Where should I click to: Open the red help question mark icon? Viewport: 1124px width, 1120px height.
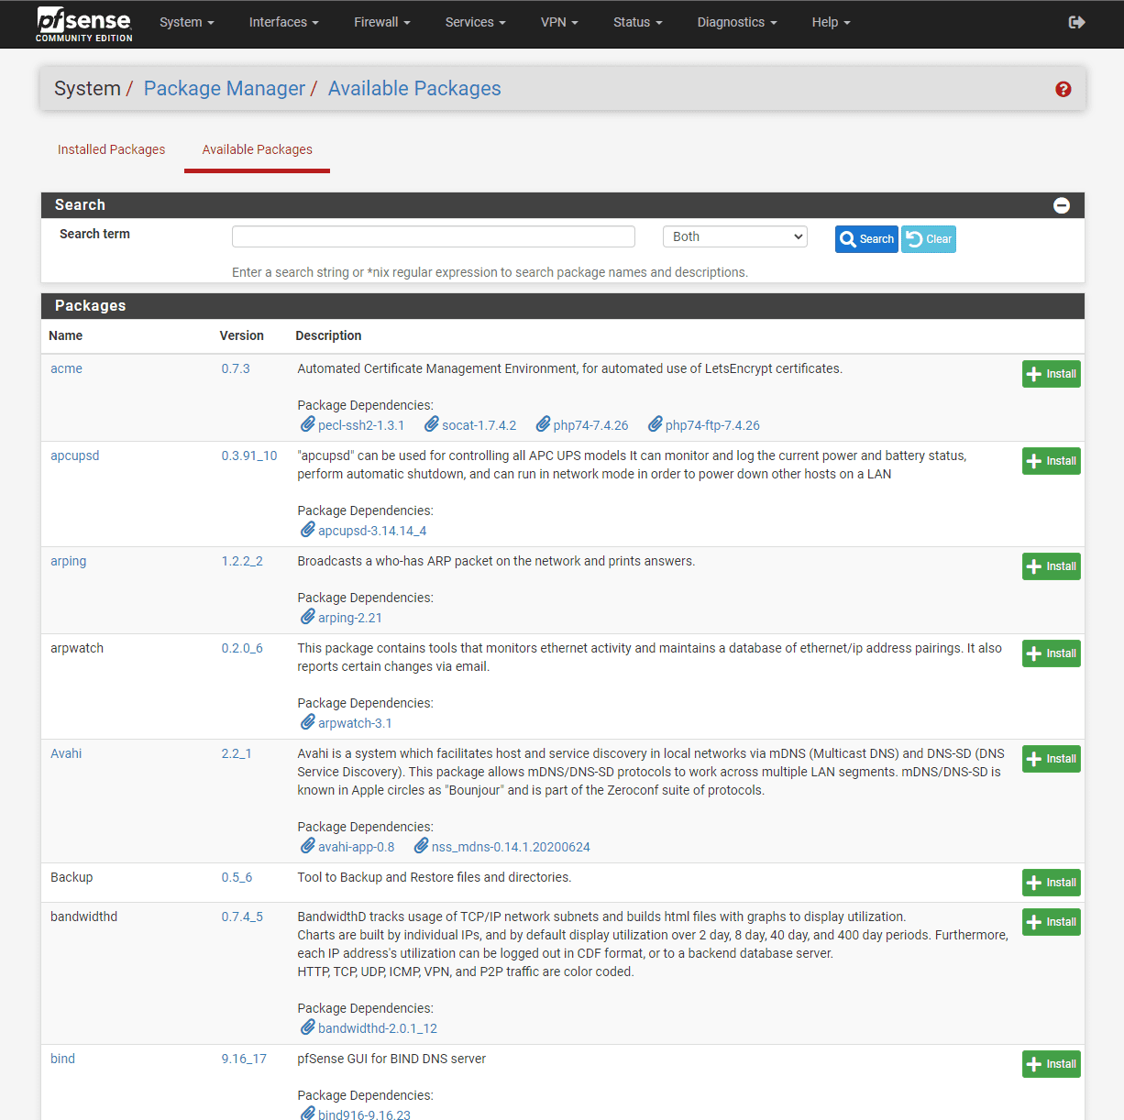pyautogui.click(x=1063, y=89)
